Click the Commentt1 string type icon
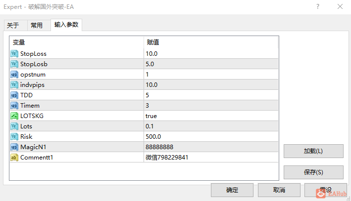Image resolution: width=351 pixels, height=201 pixels. pyautogui.click(x=14, y=157)
